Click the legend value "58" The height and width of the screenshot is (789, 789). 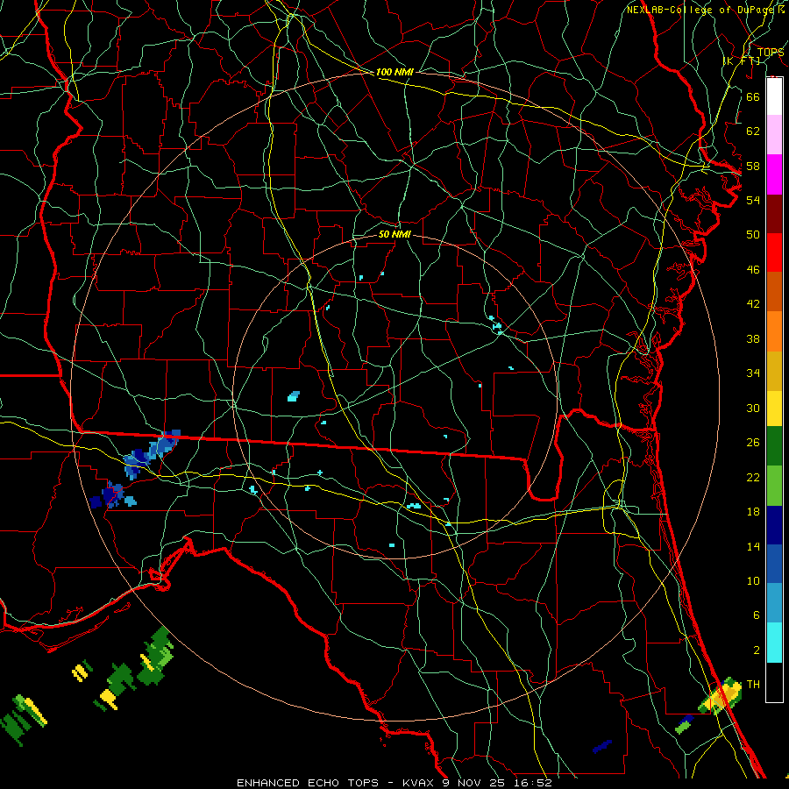(x=753, y=166)
